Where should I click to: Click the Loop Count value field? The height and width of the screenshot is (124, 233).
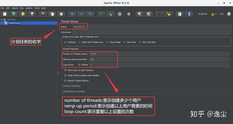point(159,65)
